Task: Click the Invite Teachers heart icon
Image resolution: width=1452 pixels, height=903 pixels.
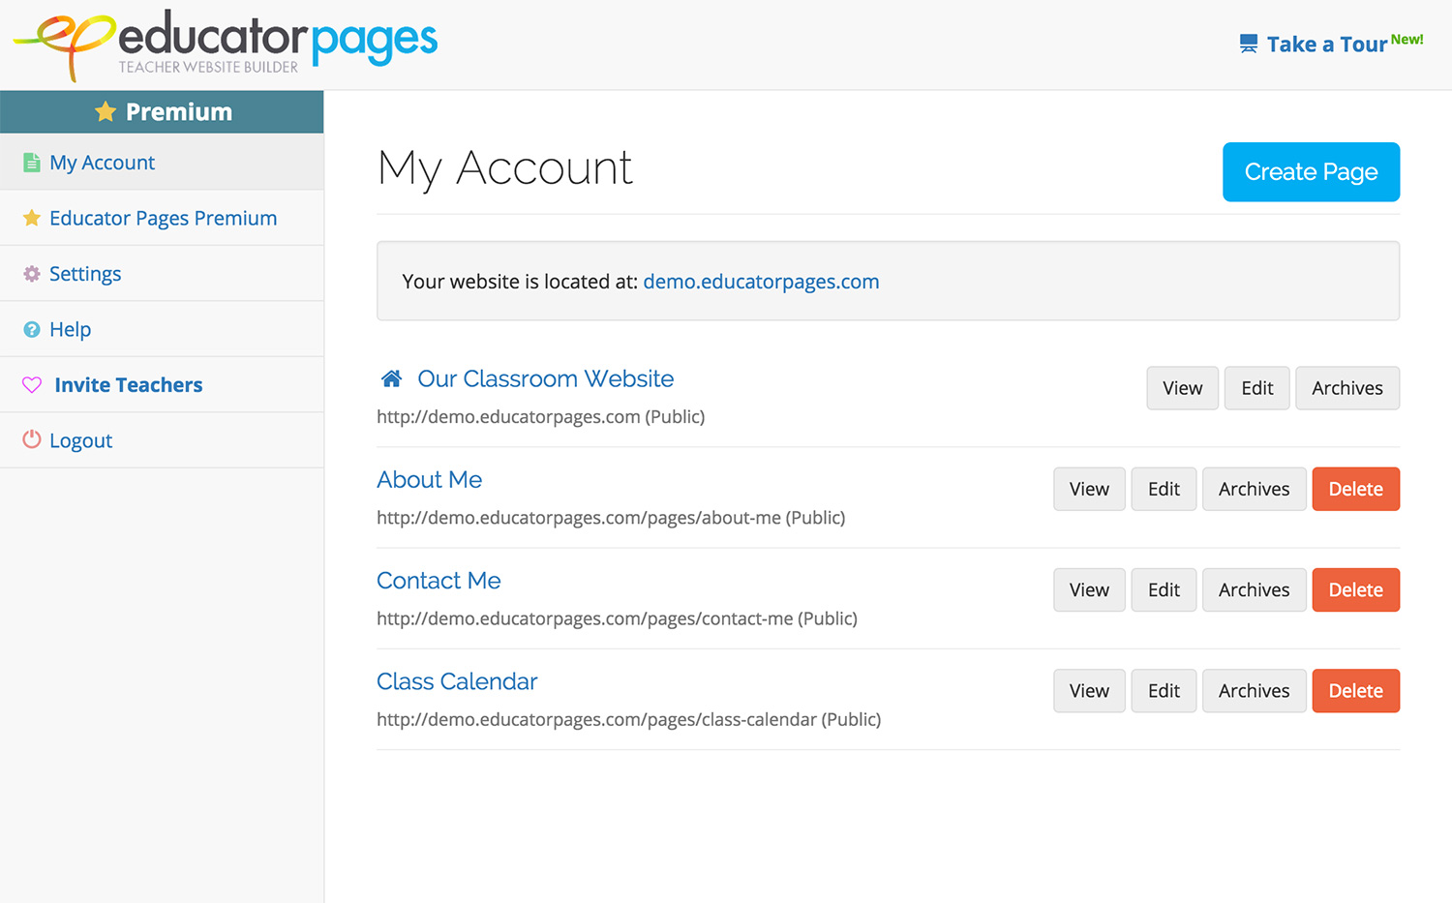Action: [32, 385]
